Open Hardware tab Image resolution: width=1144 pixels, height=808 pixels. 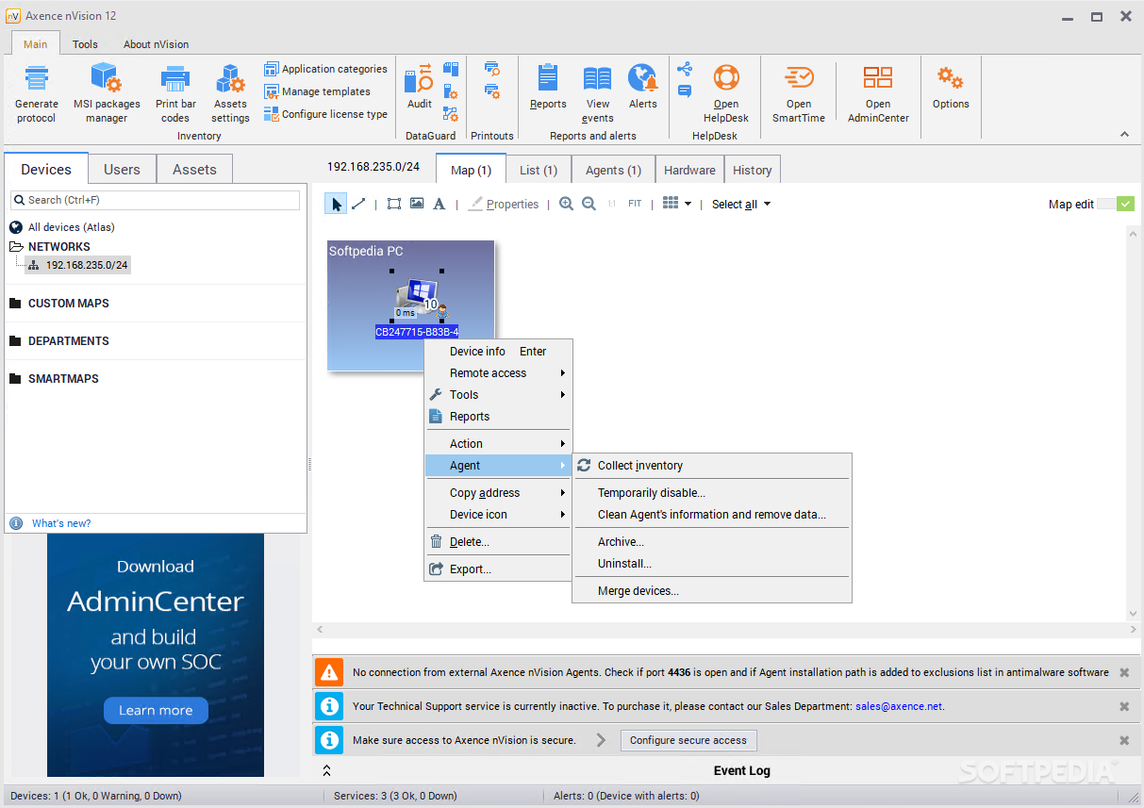point(689,171)
